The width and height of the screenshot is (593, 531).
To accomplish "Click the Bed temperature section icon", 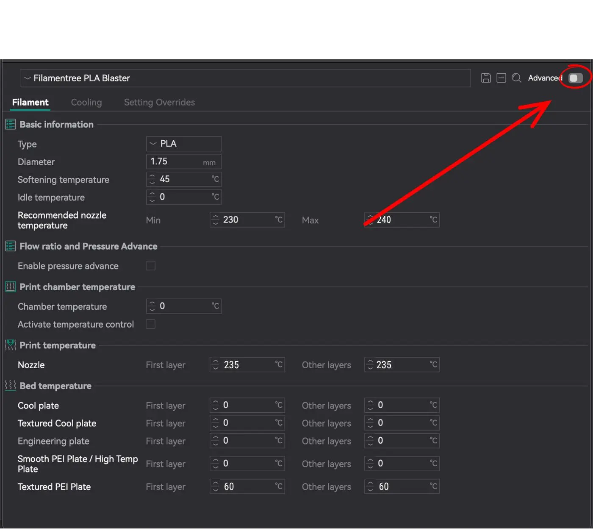I will 10,385.
